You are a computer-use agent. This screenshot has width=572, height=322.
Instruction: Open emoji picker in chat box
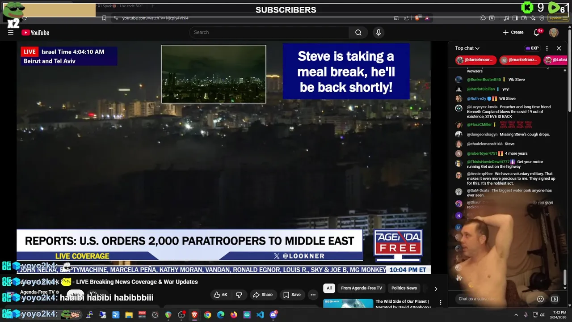click(540, 299)
